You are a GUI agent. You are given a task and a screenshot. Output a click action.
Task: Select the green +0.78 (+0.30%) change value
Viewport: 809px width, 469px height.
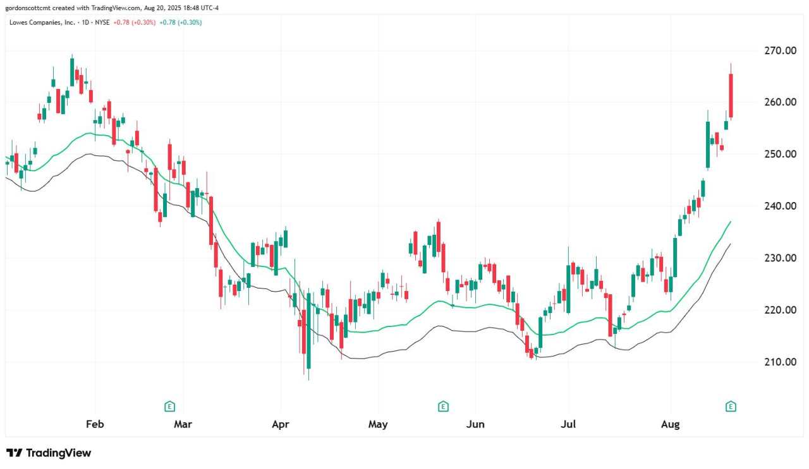(181, 22)
